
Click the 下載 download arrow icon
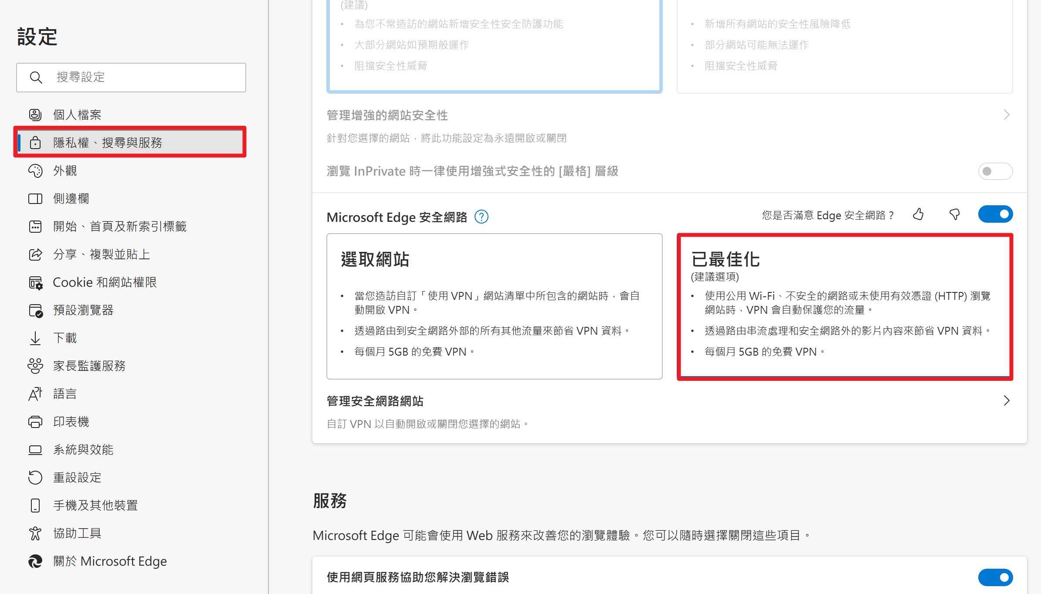point(35,338)
